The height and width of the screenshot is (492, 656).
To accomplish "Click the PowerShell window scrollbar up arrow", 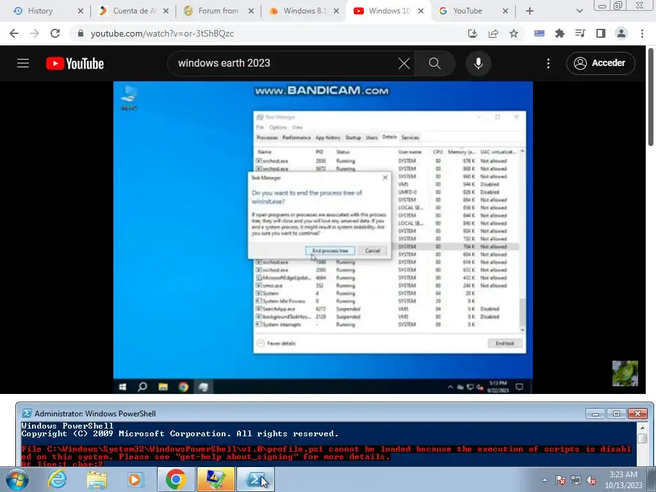I will click(642, 427).
